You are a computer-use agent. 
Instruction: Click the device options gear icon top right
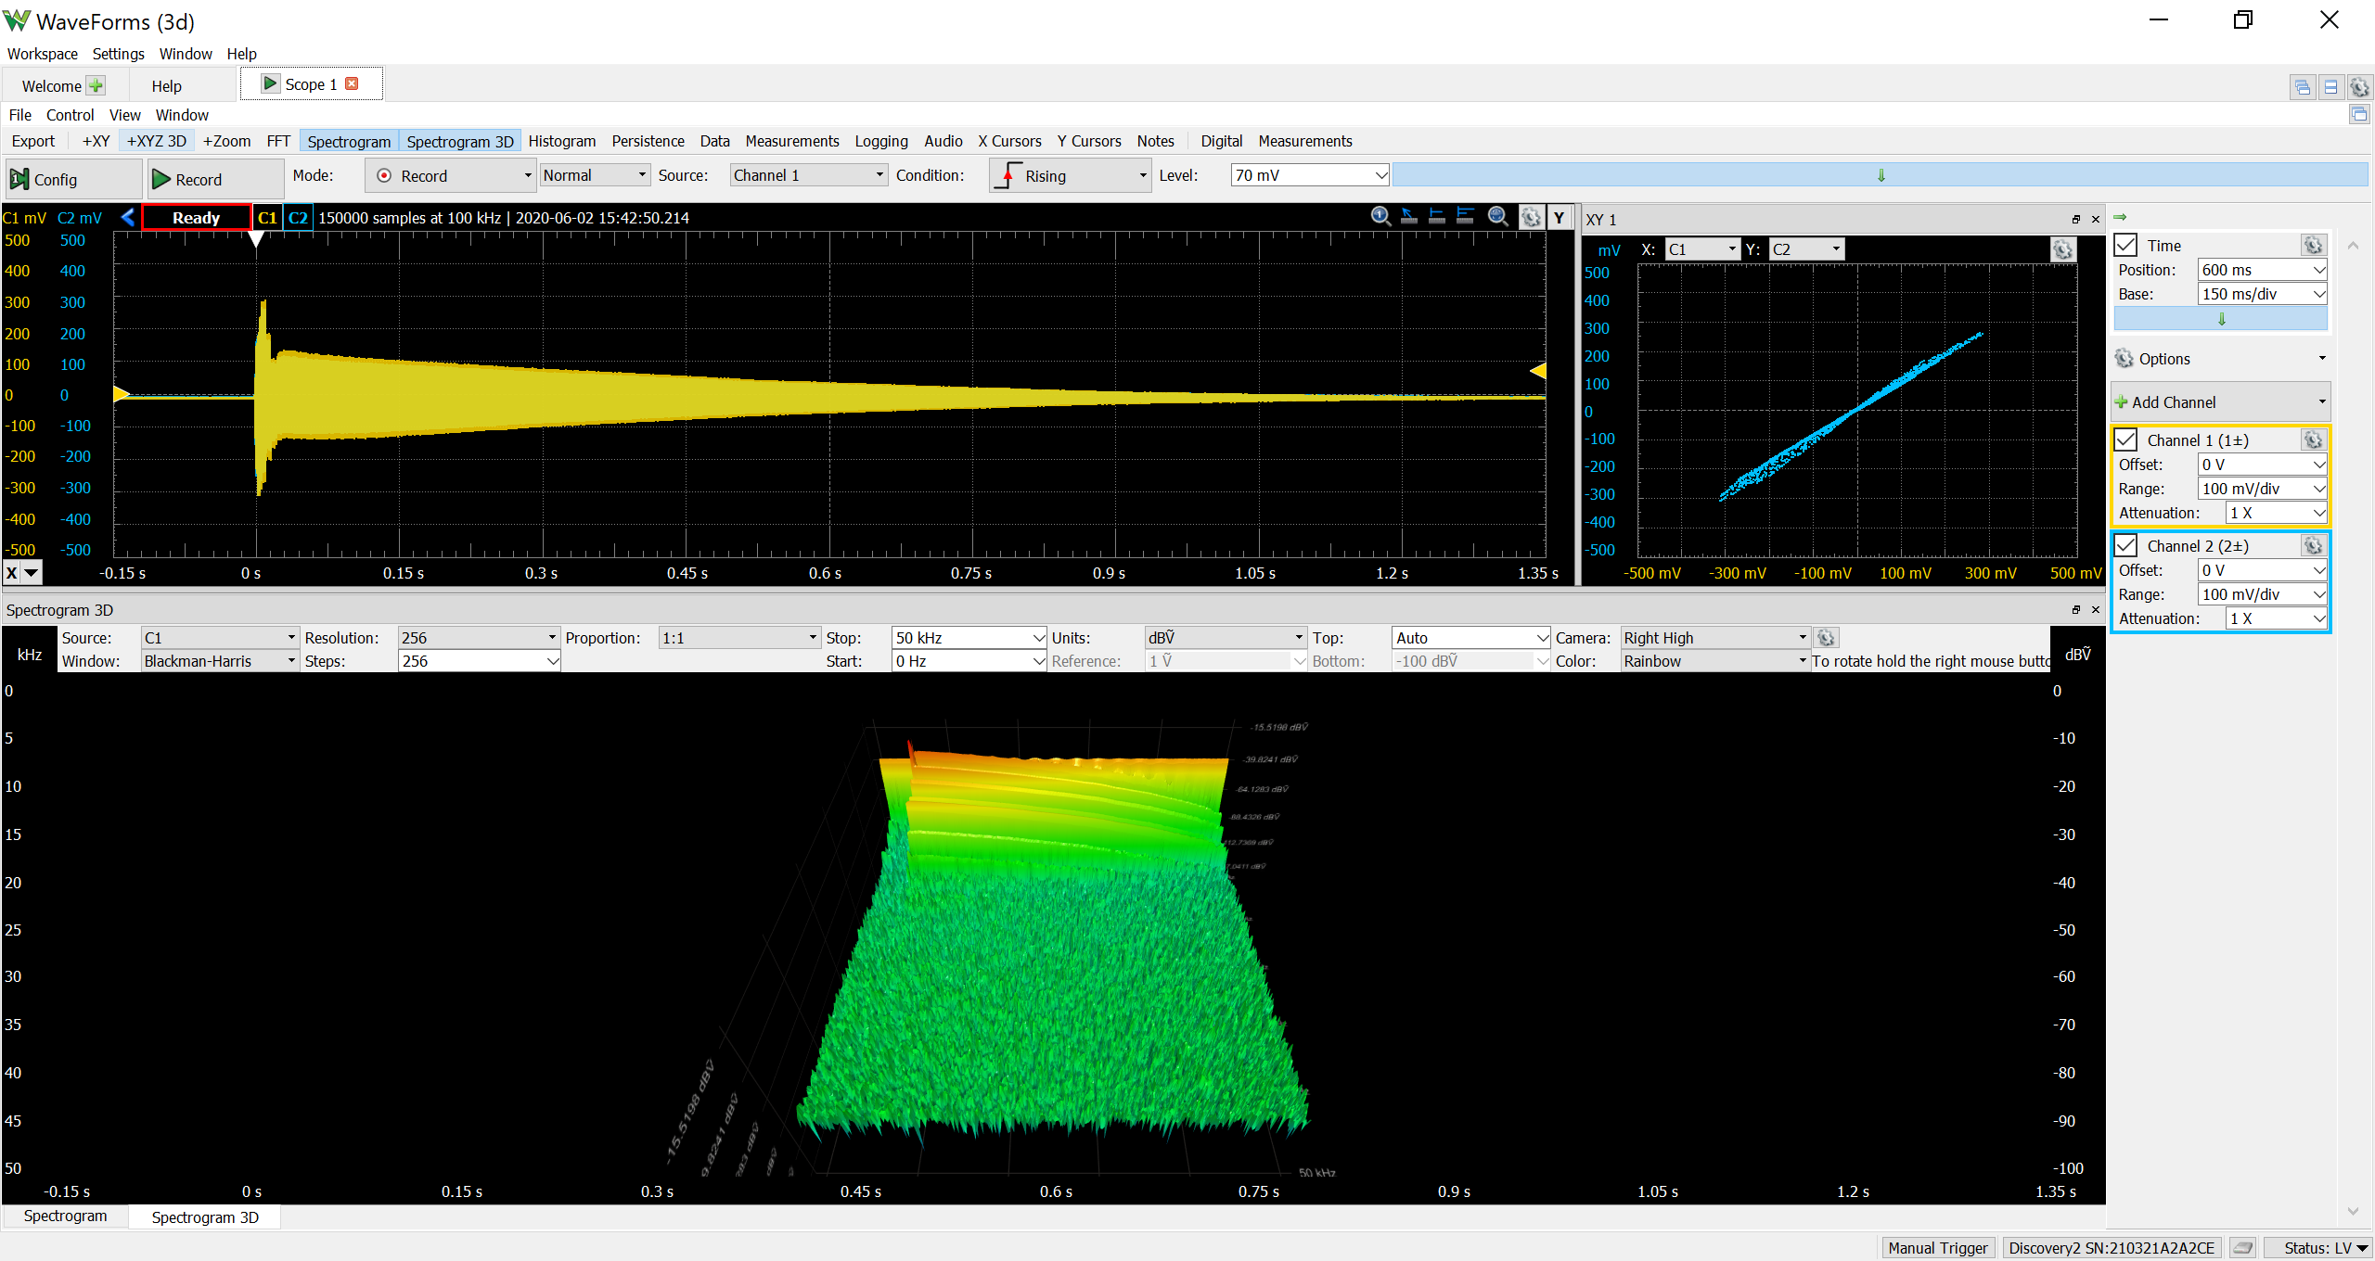click(2360, 87)
